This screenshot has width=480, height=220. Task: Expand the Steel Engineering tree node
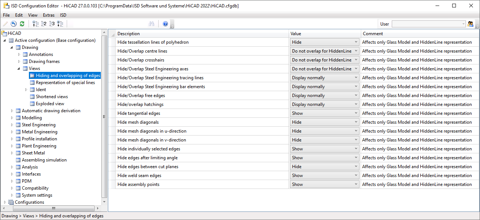(x=12, y=125)
